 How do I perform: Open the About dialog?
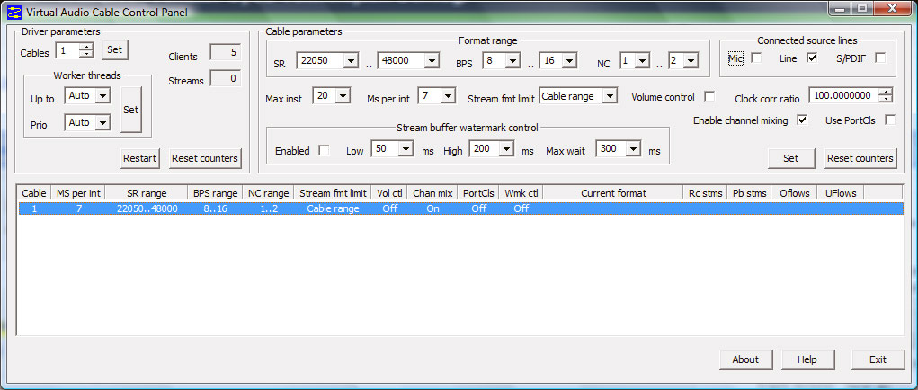point(745,359)
